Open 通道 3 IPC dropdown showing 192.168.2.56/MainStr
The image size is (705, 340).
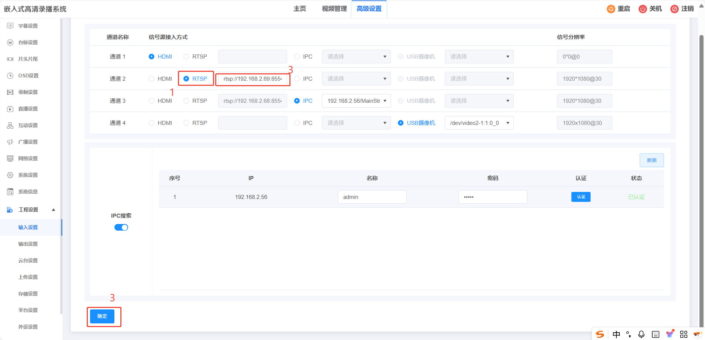[x=356, y=101]
